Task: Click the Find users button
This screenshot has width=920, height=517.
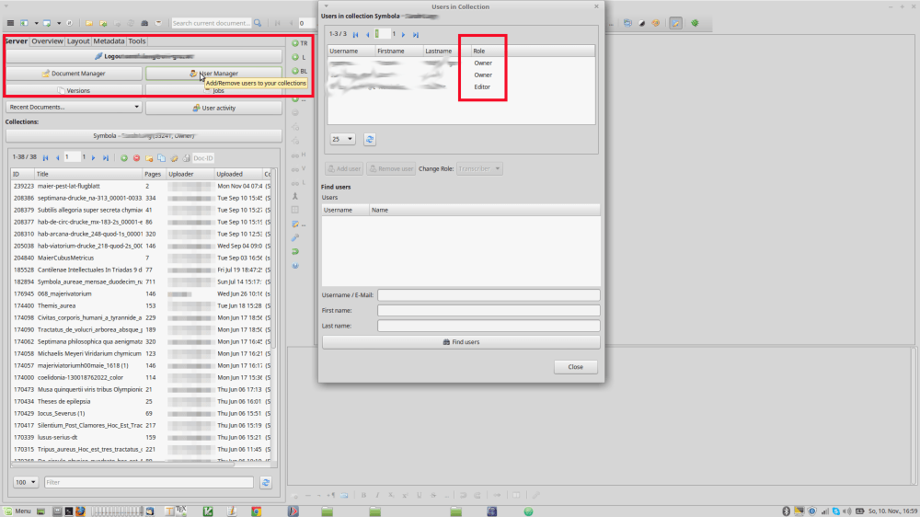Action: pyautogui.click(x=461, y=342)
